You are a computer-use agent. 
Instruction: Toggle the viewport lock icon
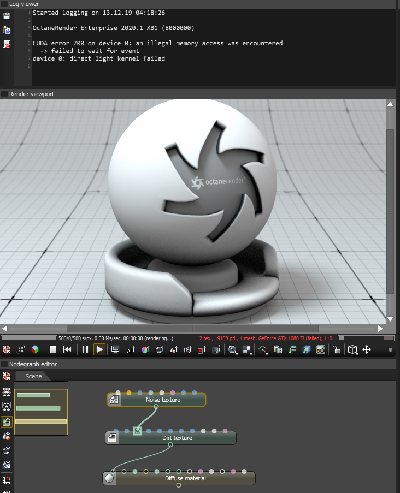337,349
